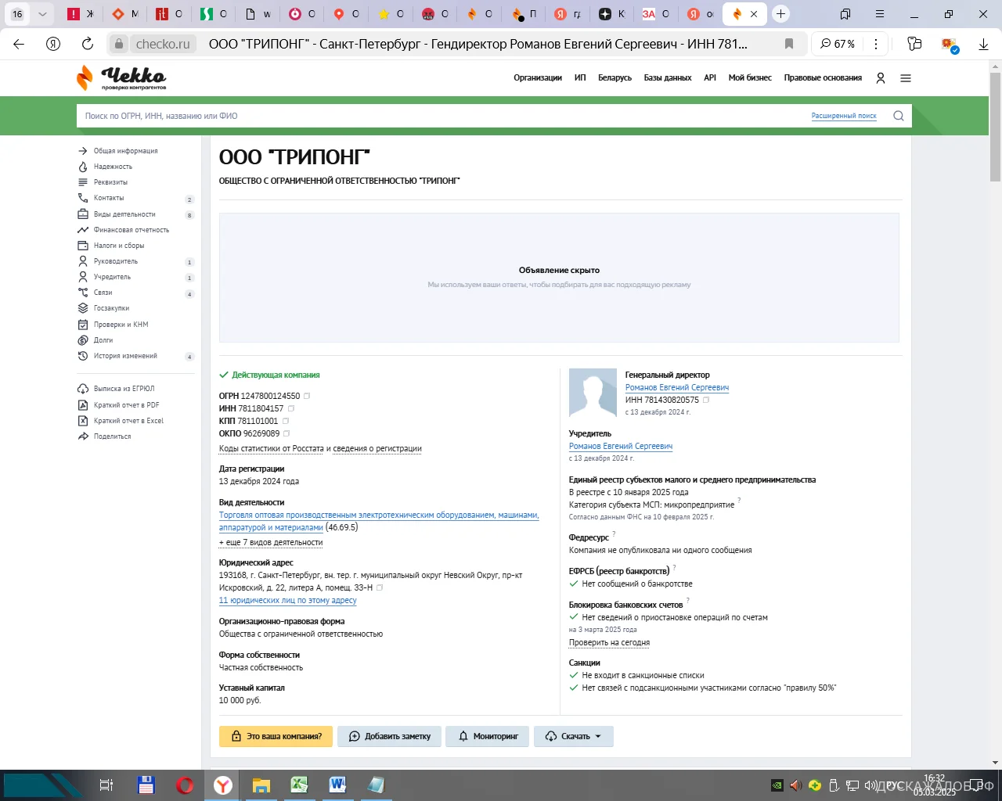Viewport: 1002px width, 801px height.
Task: Download Краткий отчет в Excel
Action: [128, 421]
